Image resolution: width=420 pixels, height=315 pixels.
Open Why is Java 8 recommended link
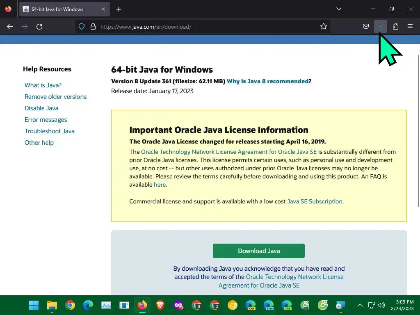267,81
